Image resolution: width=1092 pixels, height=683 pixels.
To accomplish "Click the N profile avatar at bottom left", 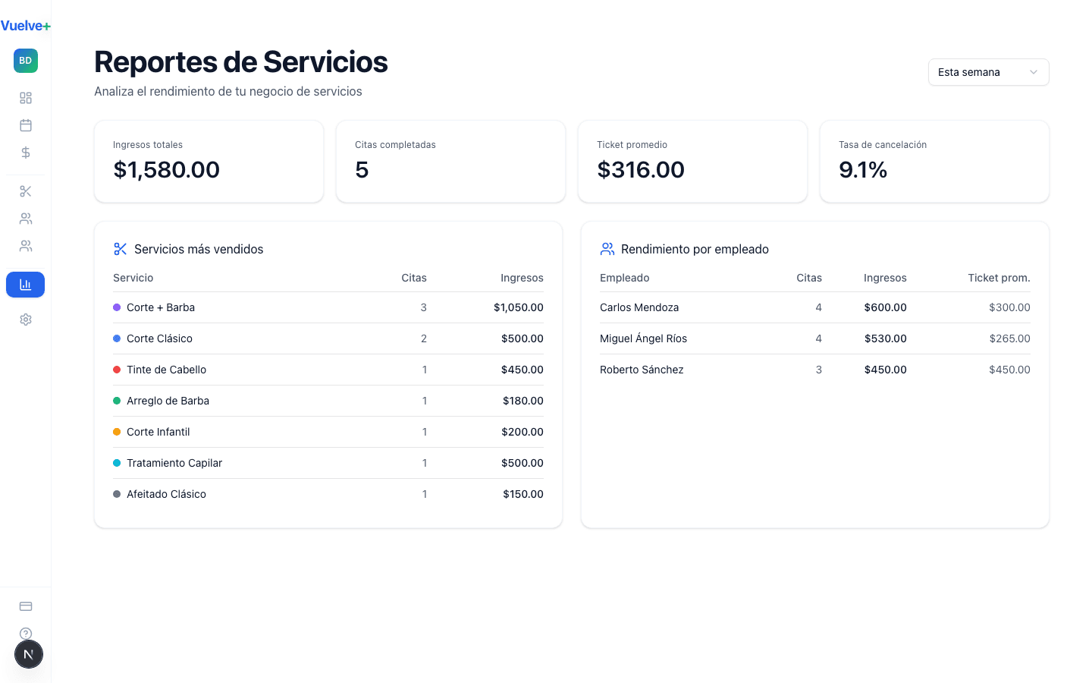I will (x=28, y=653).
